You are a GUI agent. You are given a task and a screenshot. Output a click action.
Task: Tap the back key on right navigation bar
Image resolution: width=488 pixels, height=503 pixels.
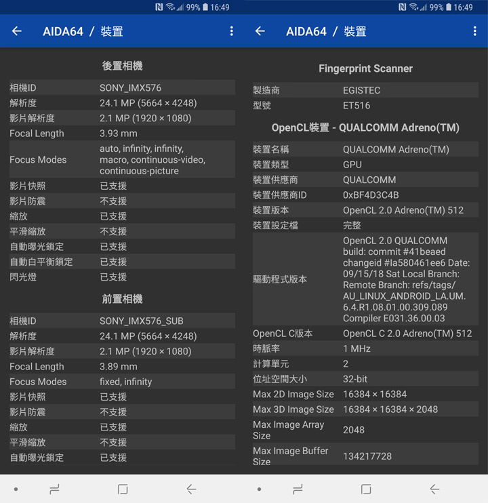434,489
